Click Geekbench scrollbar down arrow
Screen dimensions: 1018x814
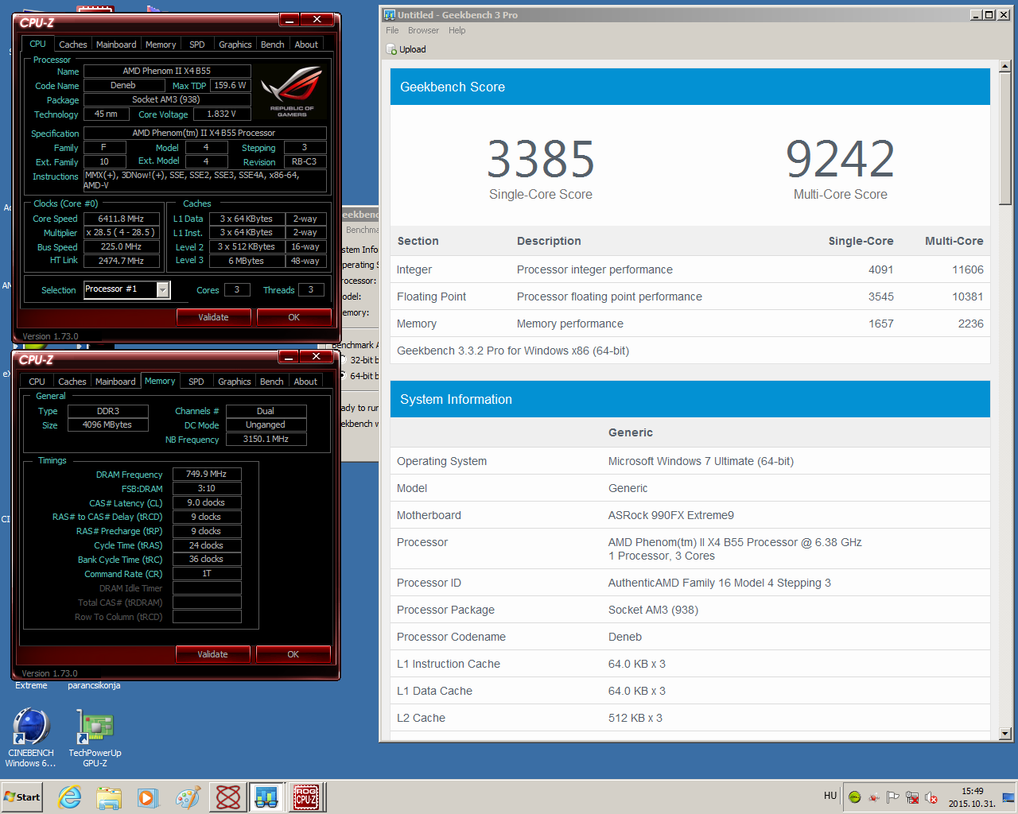point(1005,734)
